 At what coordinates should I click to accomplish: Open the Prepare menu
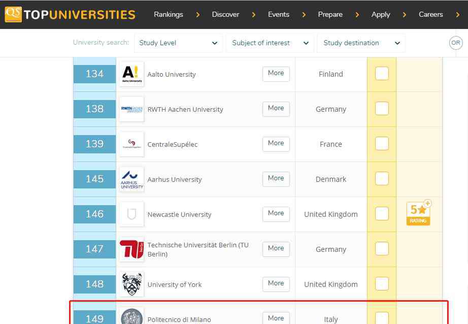click(x=330, y=15)
